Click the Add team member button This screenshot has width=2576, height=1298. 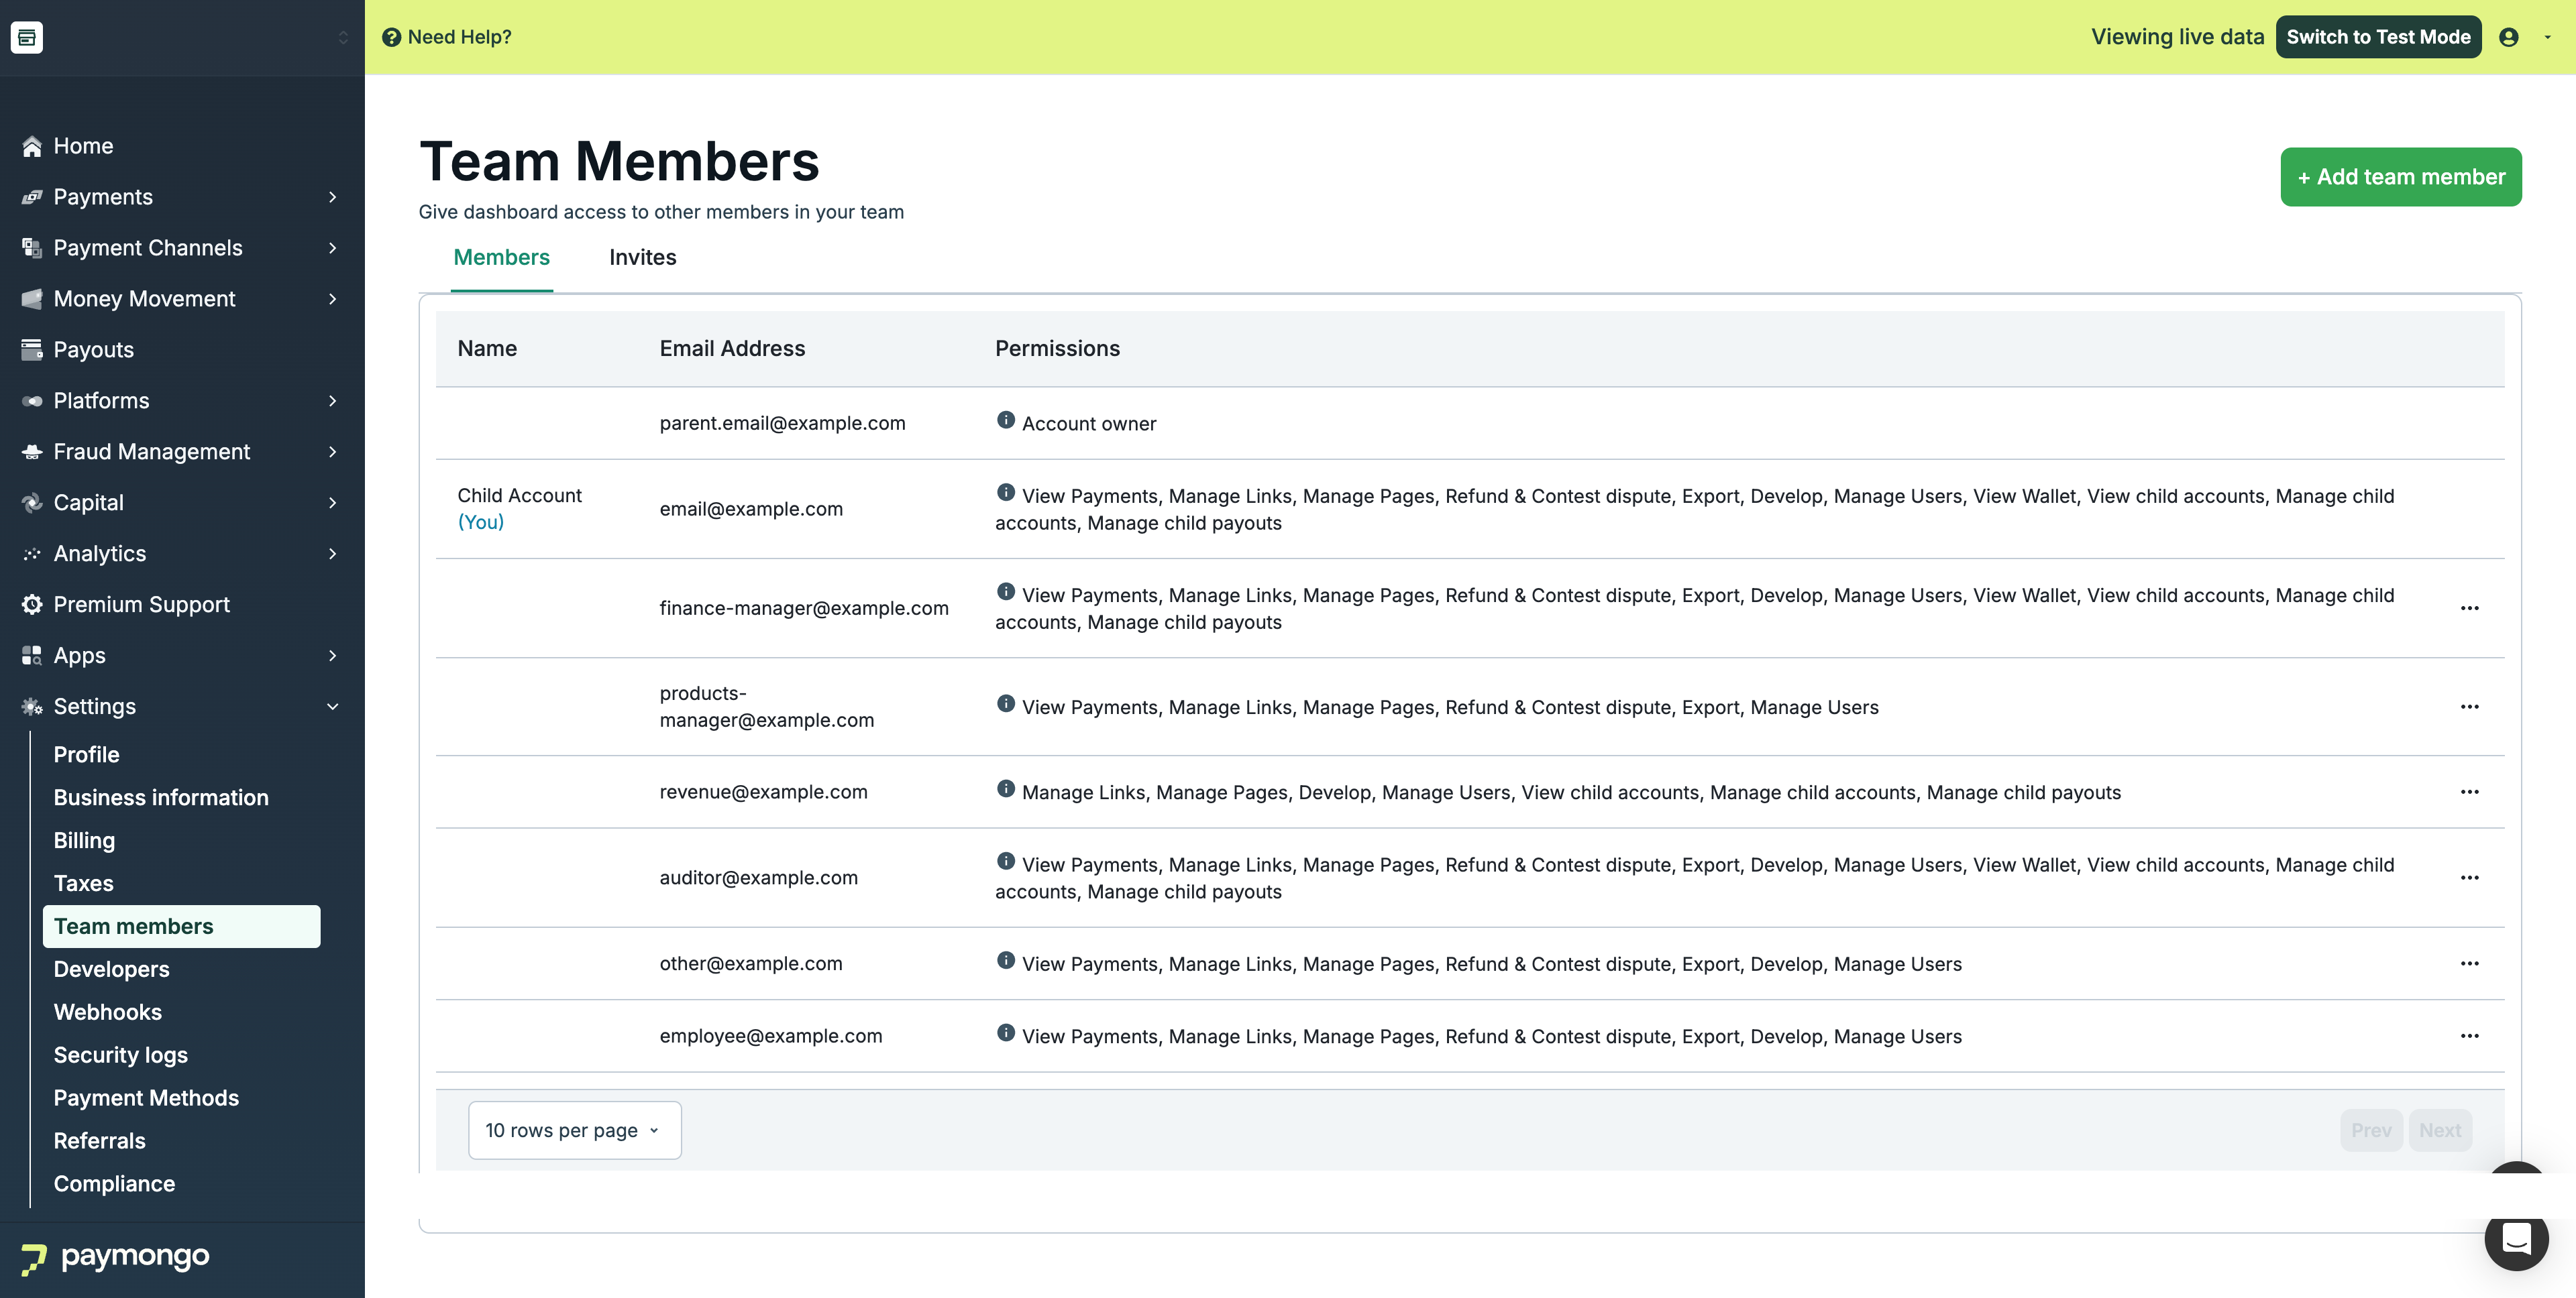[2400, 177]
